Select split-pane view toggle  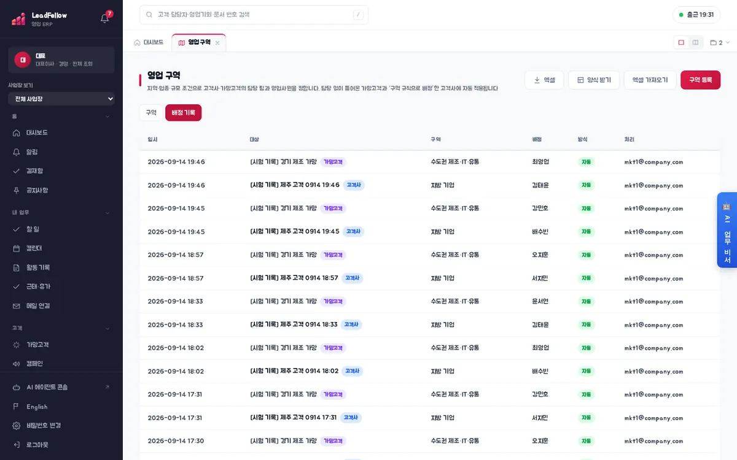point(695,42)
